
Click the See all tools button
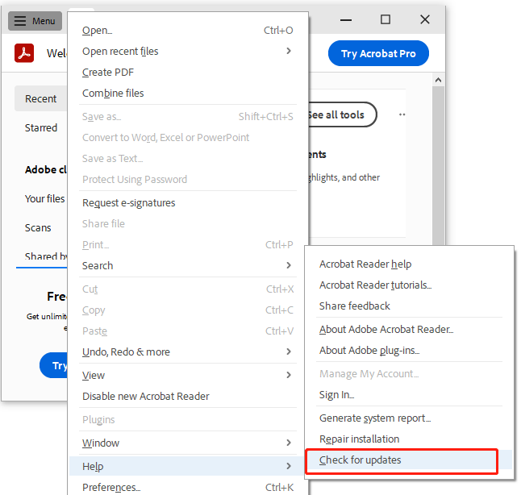click(342, 115)
